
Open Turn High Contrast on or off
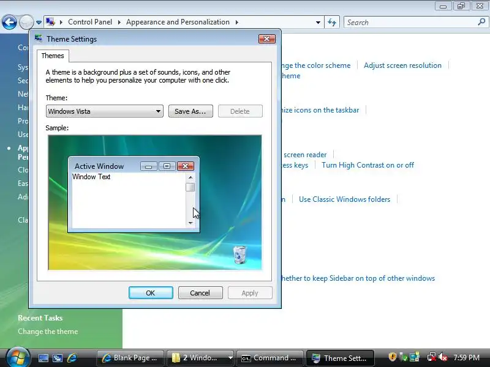[x=368, y=165]
